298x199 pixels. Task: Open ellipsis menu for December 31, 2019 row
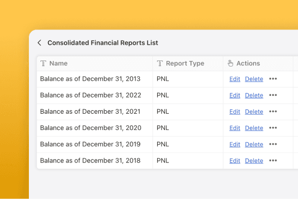[273, 144]
